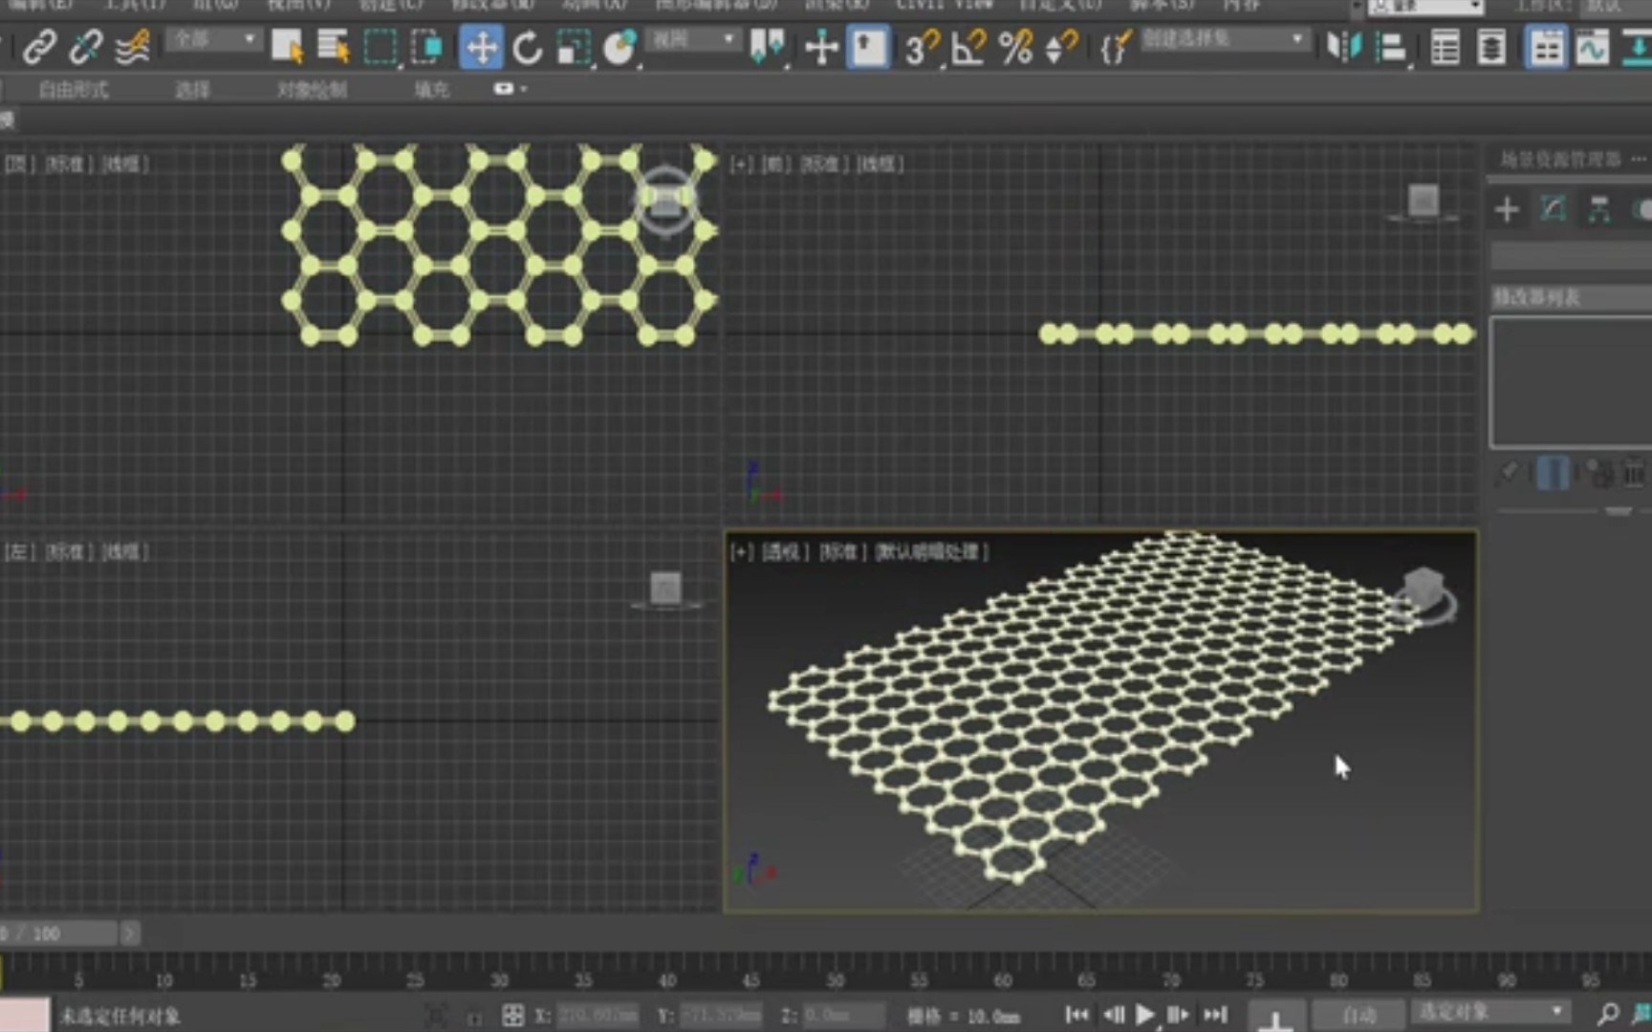Open the Material Editor icon
The height and width of the screenshot is (1032, 1652).
click(x=1547, y=46)
